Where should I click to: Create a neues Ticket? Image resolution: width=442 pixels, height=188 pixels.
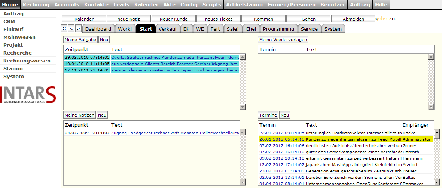219,19
